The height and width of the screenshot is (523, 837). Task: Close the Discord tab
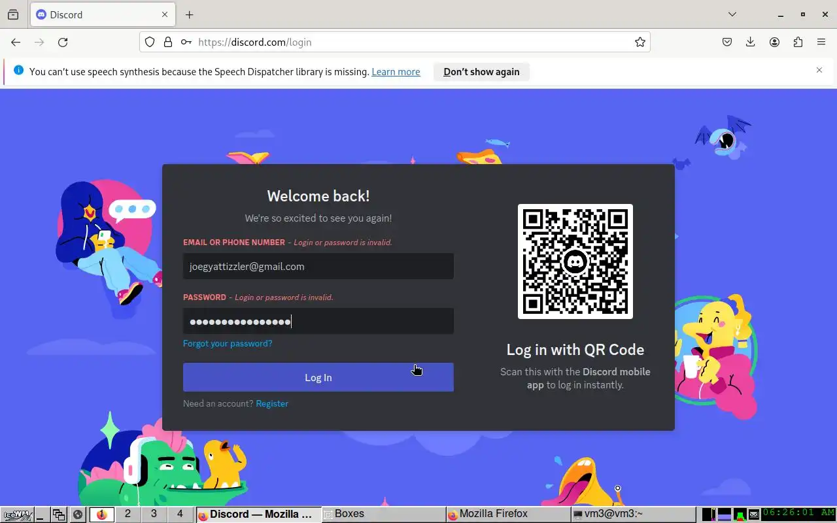165,14
